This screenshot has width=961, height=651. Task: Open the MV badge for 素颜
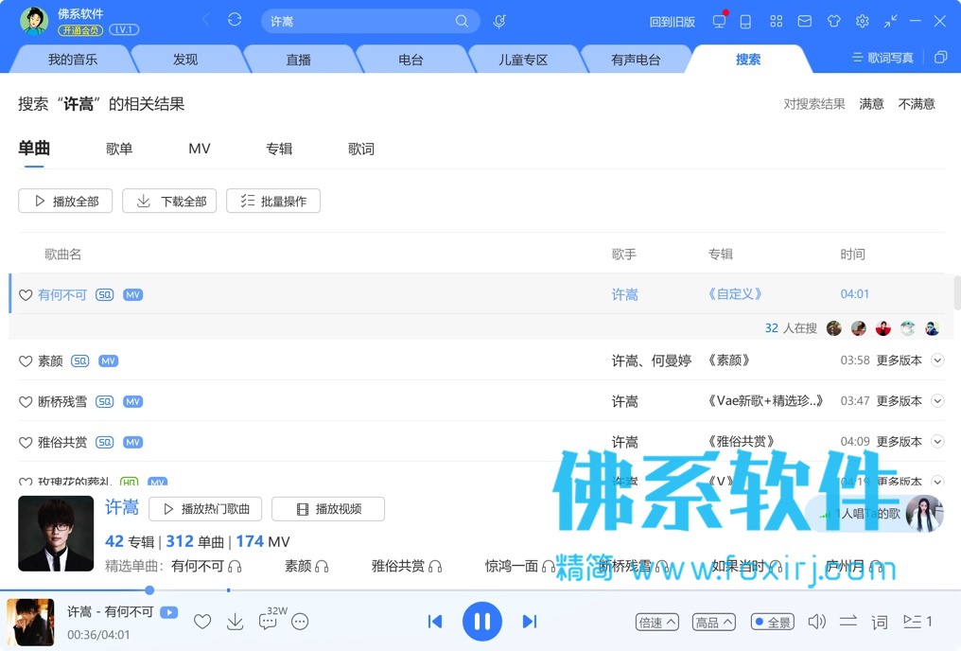pos(109,361)
